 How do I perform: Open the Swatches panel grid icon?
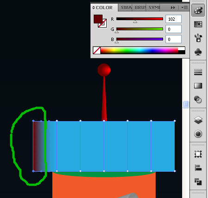click(198, 24)
